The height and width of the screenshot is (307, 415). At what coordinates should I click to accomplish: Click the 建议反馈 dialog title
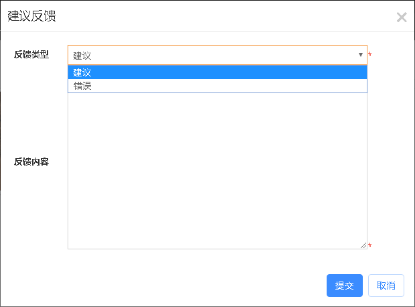[31, 17]
